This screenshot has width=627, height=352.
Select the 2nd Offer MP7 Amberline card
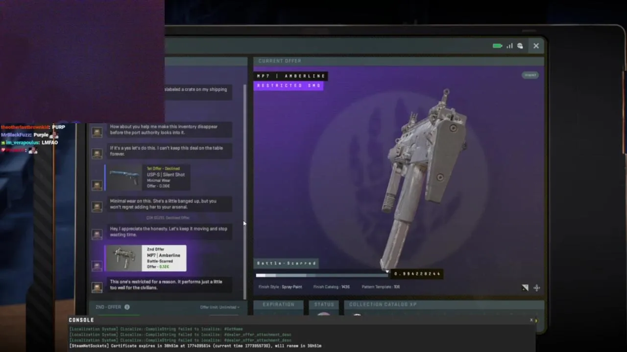[x=145, y=258]
